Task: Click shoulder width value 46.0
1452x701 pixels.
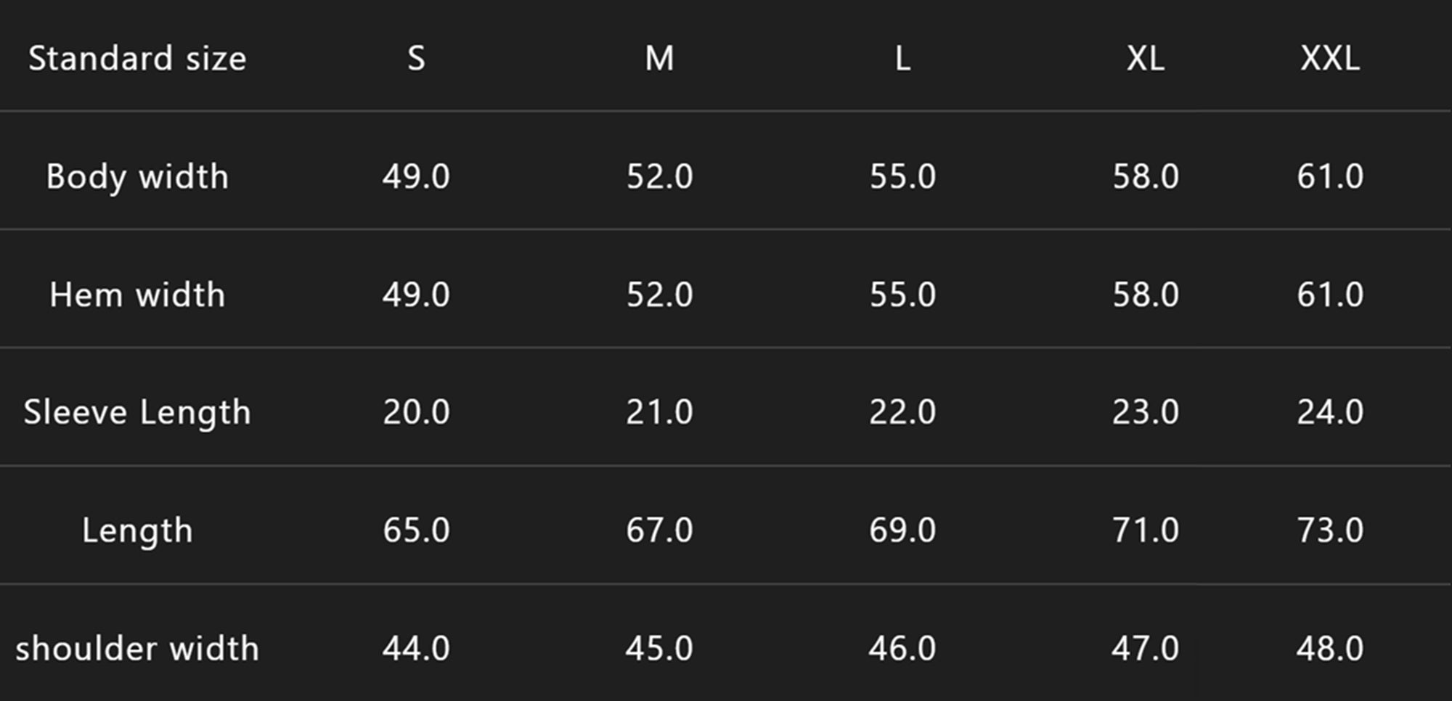Action: [x=902, y=648]
